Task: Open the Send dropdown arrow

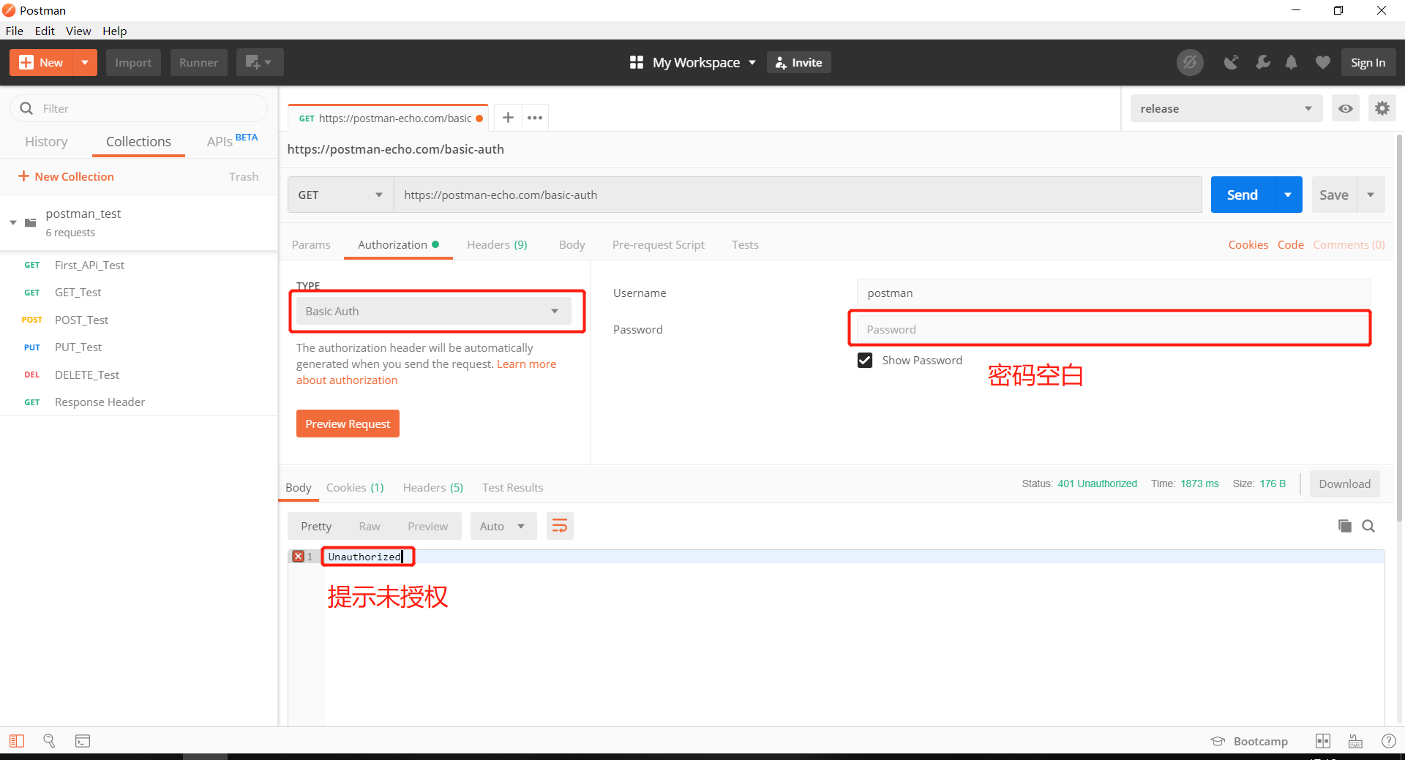Action: click(1288, 195)
